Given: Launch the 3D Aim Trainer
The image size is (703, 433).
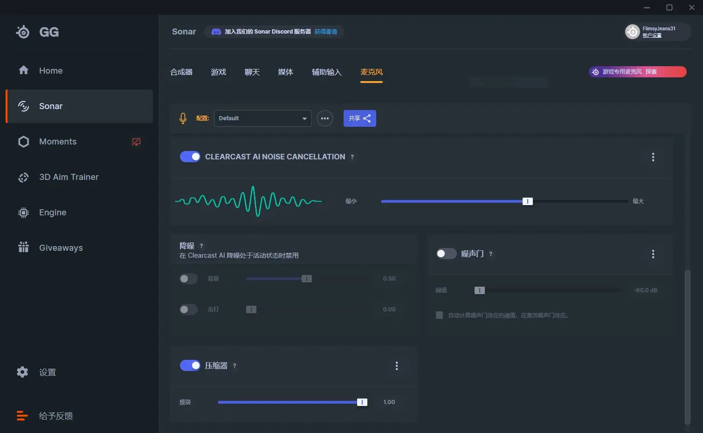Looking at the screenshot, I should [69, 177].
